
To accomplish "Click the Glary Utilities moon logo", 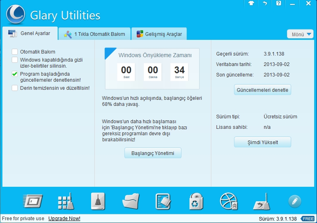I will pos(16,14).
